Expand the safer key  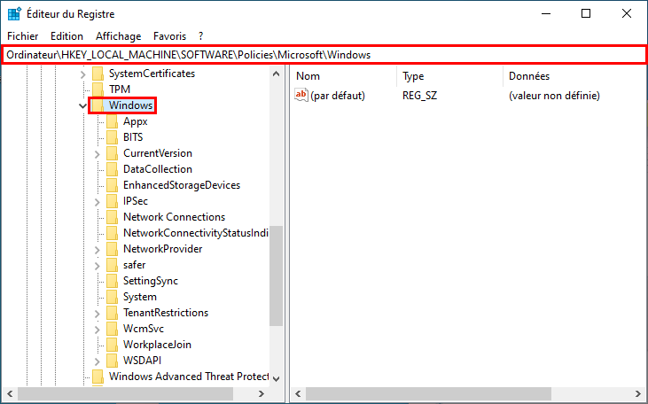(98, 266)
